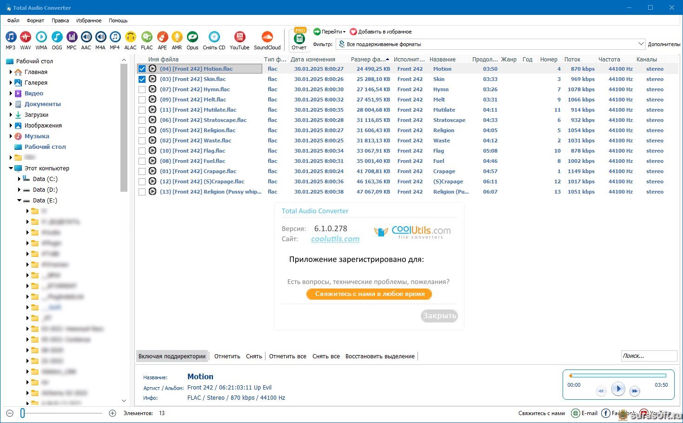Open the Файл menu

(13, 20)
